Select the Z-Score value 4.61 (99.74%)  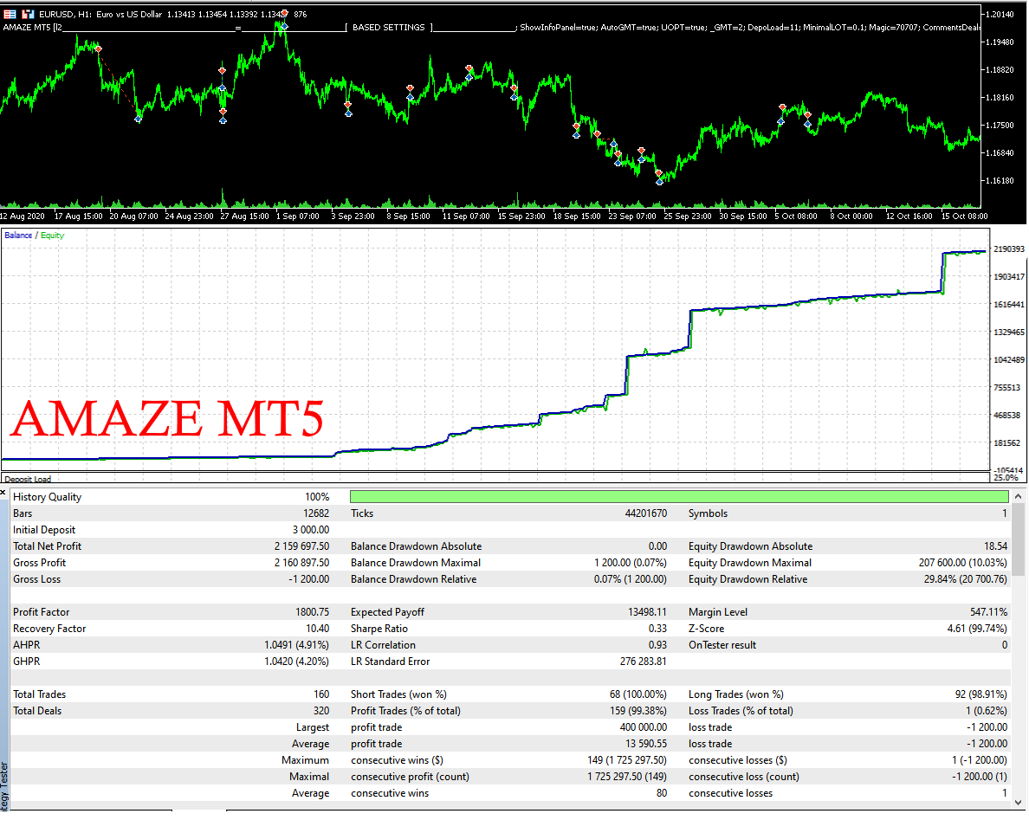pyautogui.click(x=977, y=629)
